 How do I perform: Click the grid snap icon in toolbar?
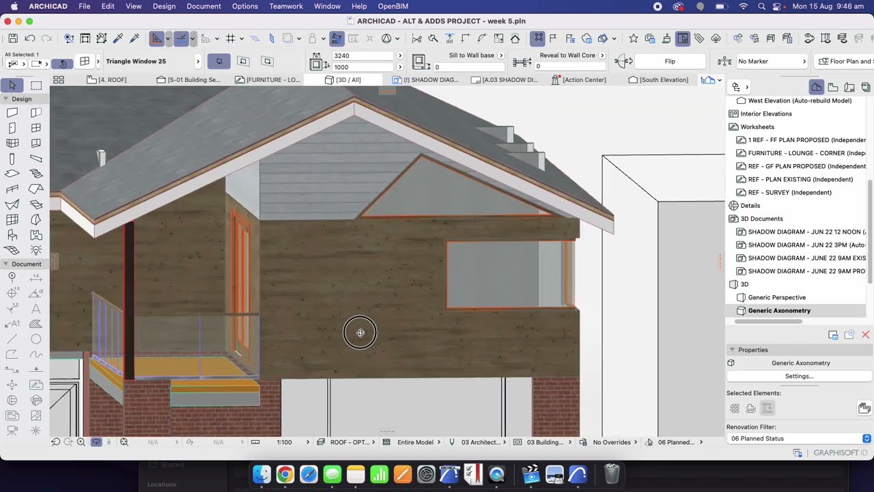(231, 38)
